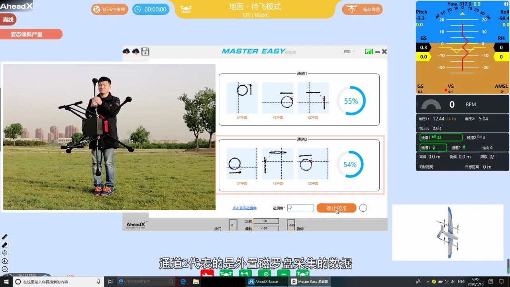Click the 通道2 XZ平面 calibration plot
The image size is (510, 287).
313,164
